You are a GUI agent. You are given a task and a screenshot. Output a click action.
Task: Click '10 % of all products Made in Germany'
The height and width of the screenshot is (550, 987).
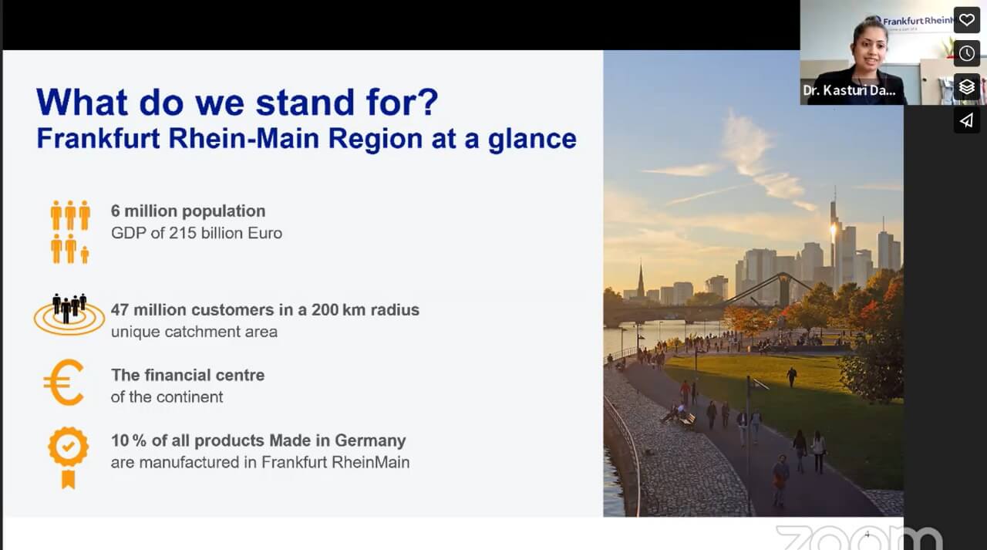coord(258,440)
